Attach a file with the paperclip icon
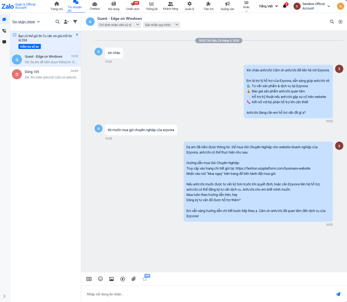Viewport: 347px width, 302px height. click(x=134, y=279)
